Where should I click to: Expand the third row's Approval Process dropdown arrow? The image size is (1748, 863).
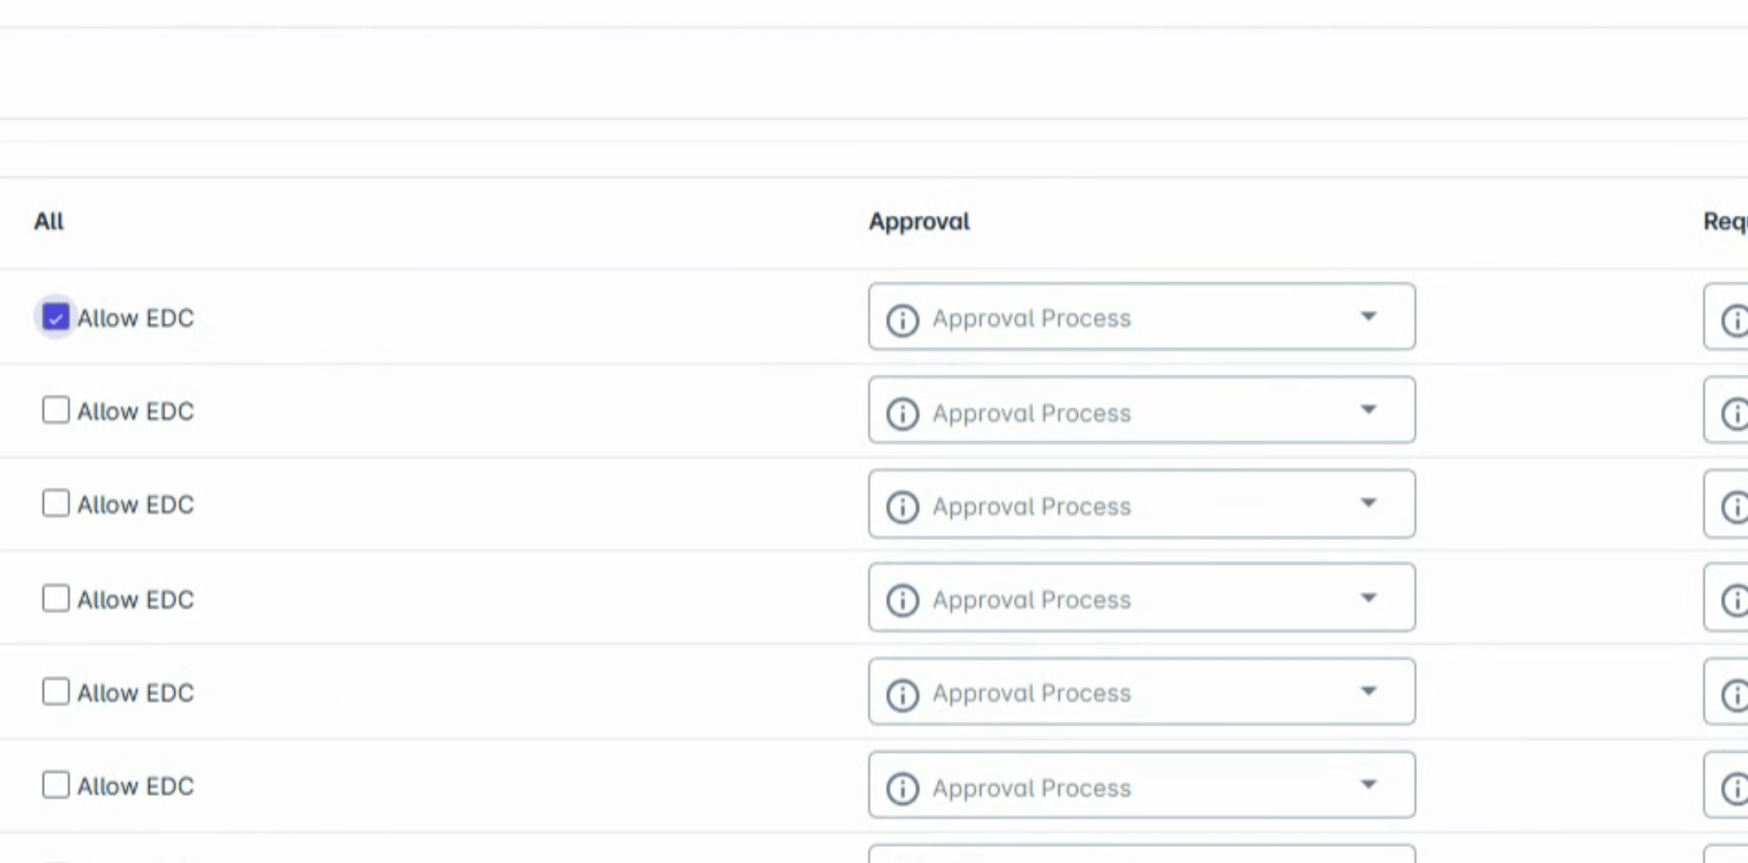click(1369, 503)
